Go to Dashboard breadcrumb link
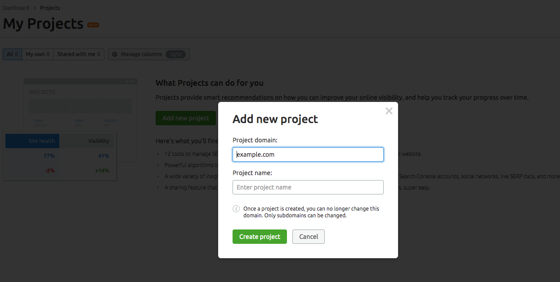Screen dimensions: 560x282 tap(16, 8)
